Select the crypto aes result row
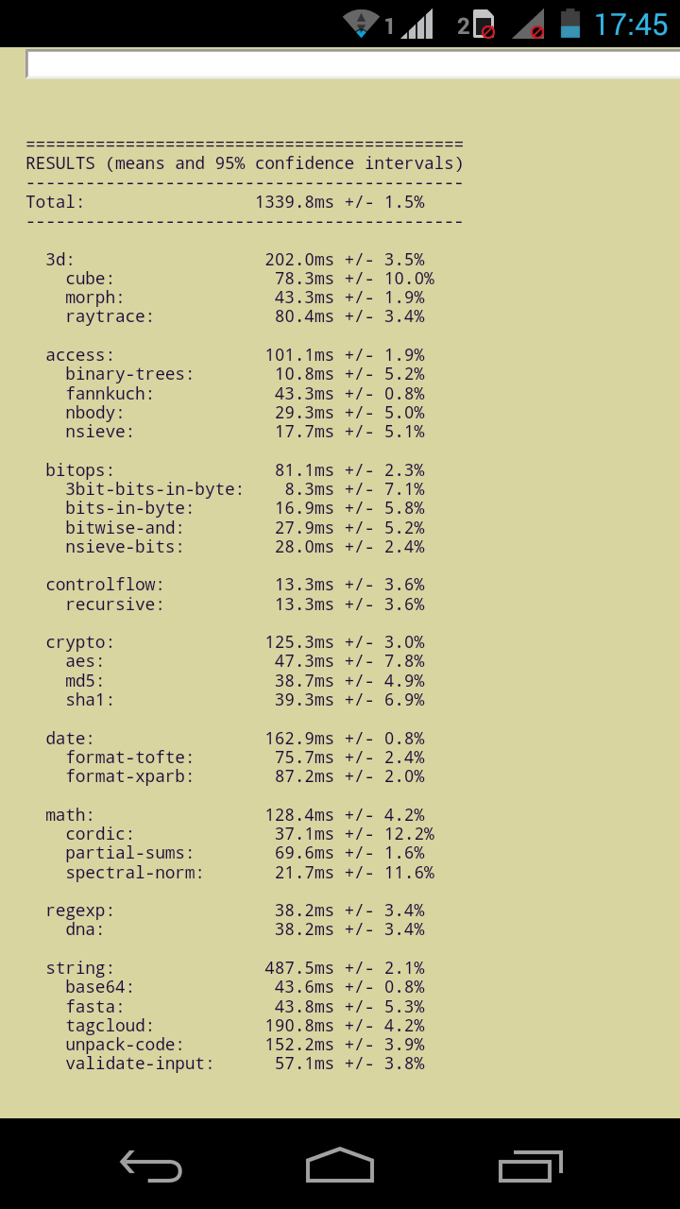Screen dimensions: 680x1209 point(245,661)
